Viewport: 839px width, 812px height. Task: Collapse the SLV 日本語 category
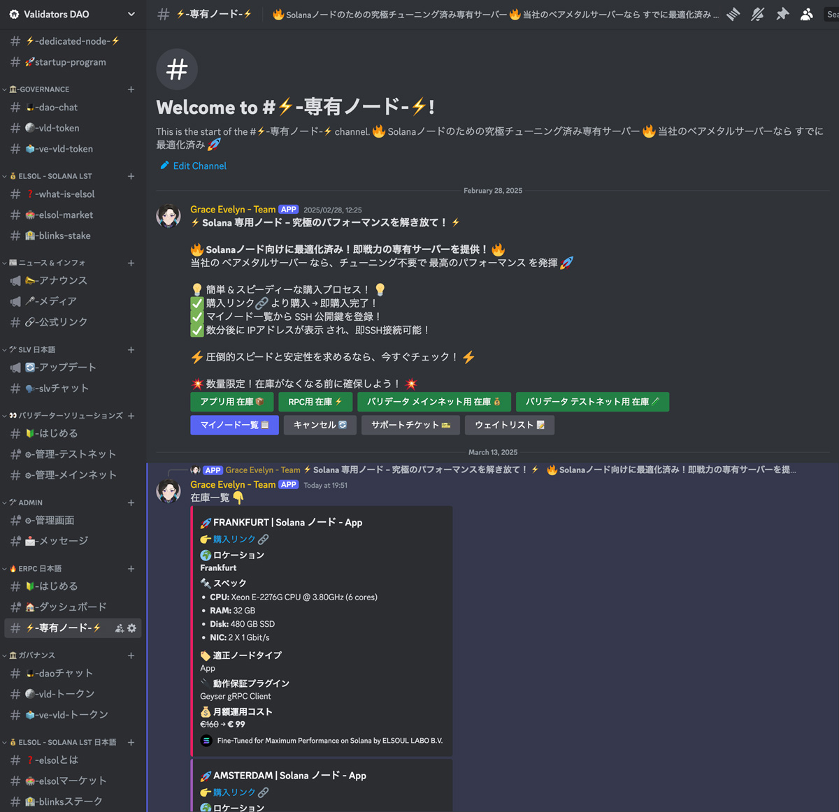click(31, 349)
